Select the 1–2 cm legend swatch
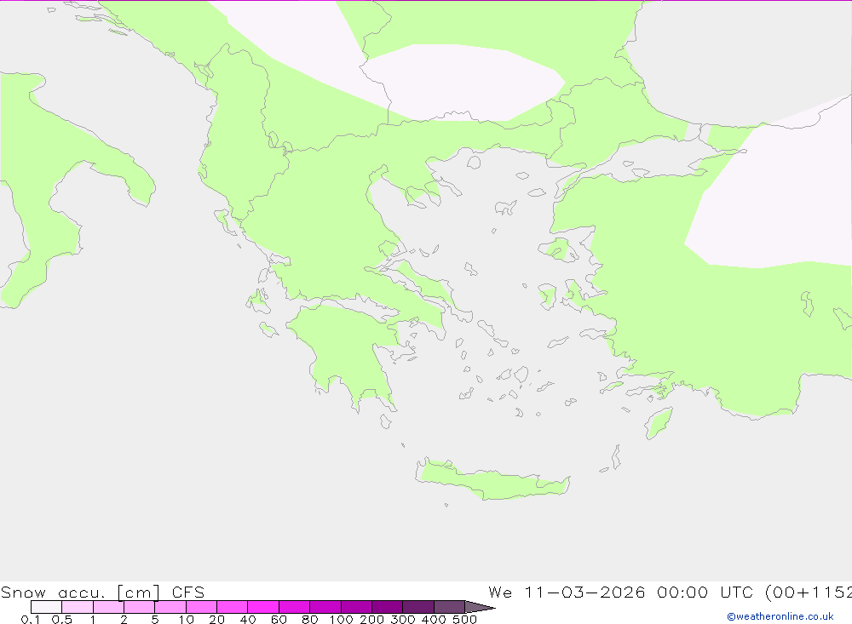Image resolution: width=852 pixels, height=624 pixels. 109,607
